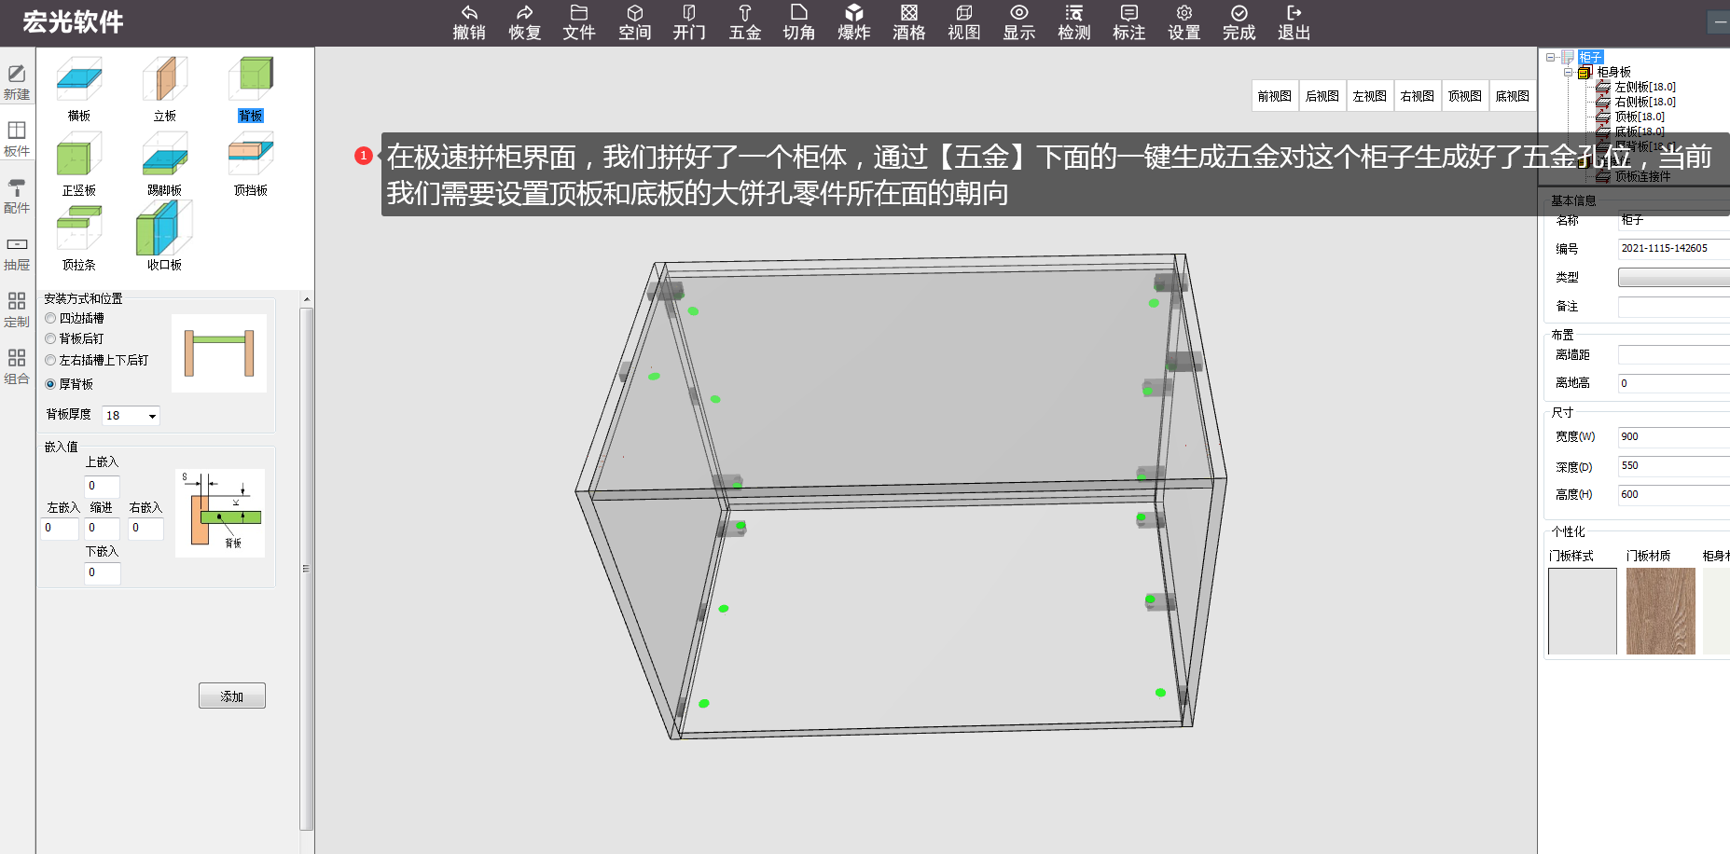
Task: Click the 撤销 undo icon
Action: point(469,22)
